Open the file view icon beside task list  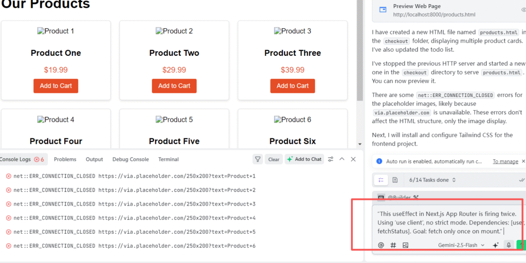tap(395, 180)
